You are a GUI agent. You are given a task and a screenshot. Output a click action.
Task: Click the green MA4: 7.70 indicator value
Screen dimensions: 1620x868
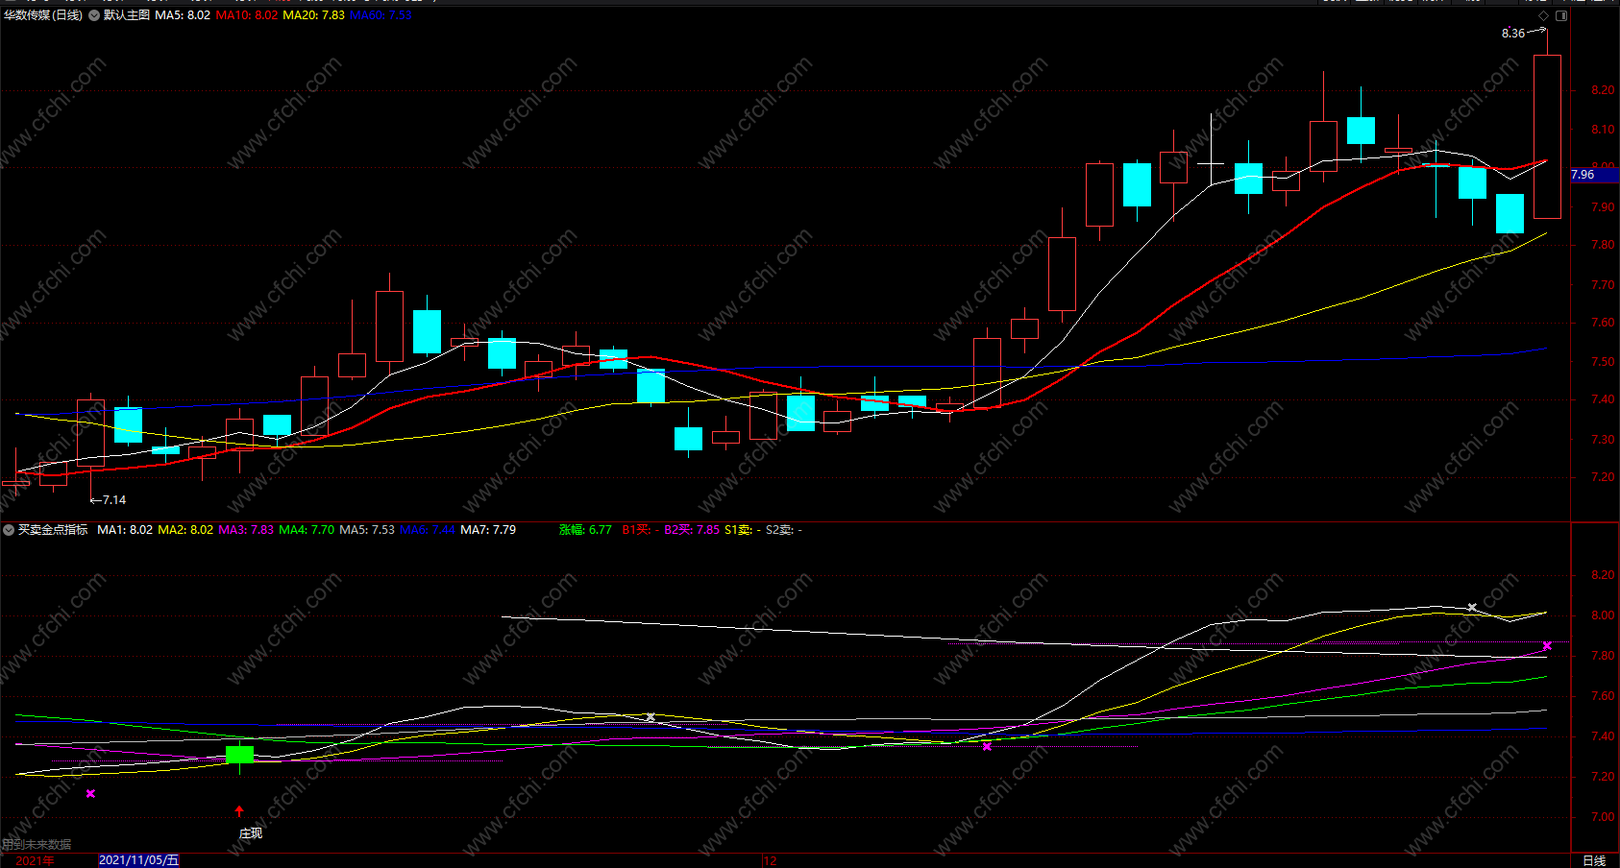[x=307, y=530]
